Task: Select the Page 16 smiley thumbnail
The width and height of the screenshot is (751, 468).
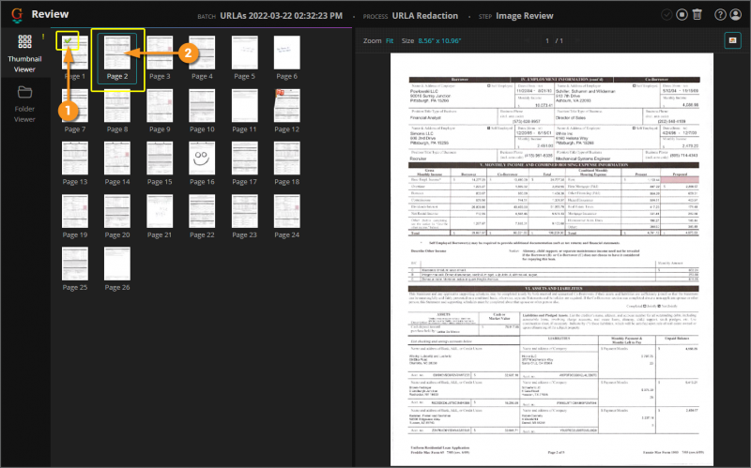Action: point(202,159)
